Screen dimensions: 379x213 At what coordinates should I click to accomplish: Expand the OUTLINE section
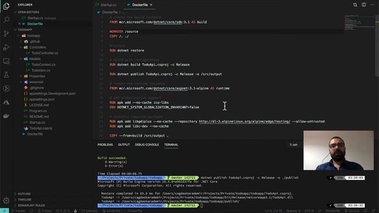(24, 194)
